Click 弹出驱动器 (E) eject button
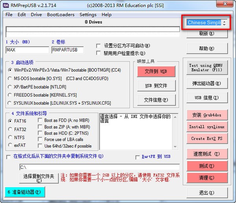 pos(207,83)
